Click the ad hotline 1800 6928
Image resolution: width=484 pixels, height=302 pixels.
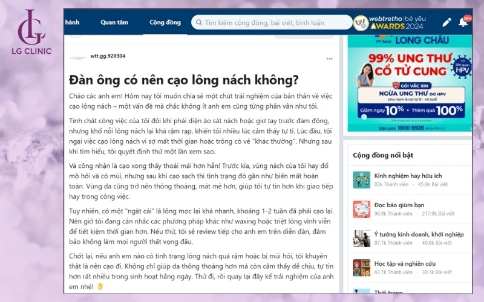click(x=411, y=128)
